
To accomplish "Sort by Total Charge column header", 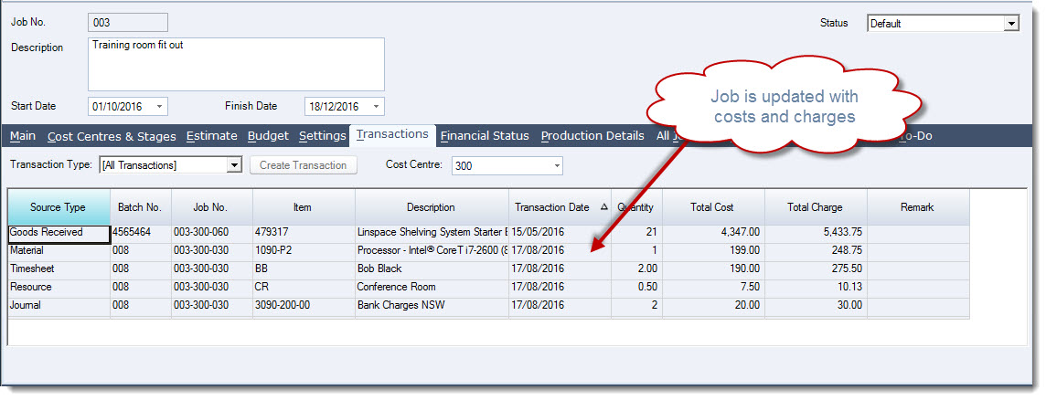I will tap(816, 207).
